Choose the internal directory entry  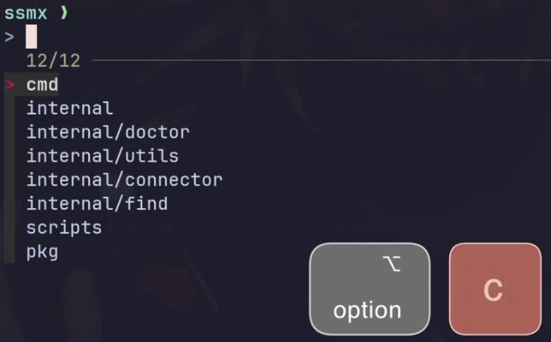70,108
